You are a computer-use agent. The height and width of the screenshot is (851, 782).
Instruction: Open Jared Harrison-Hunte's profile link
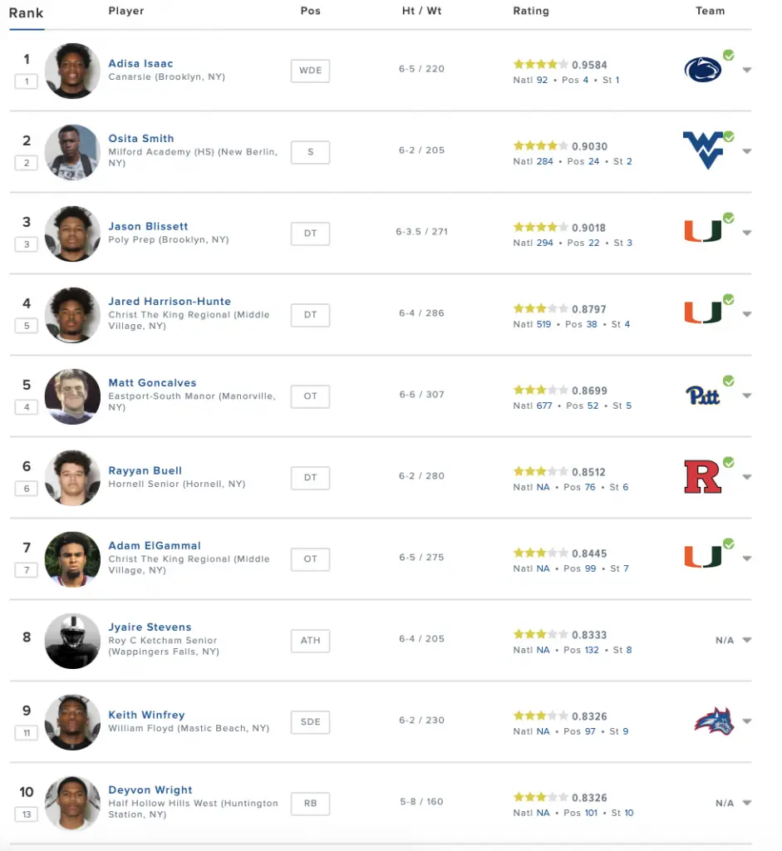pos(170,301)
